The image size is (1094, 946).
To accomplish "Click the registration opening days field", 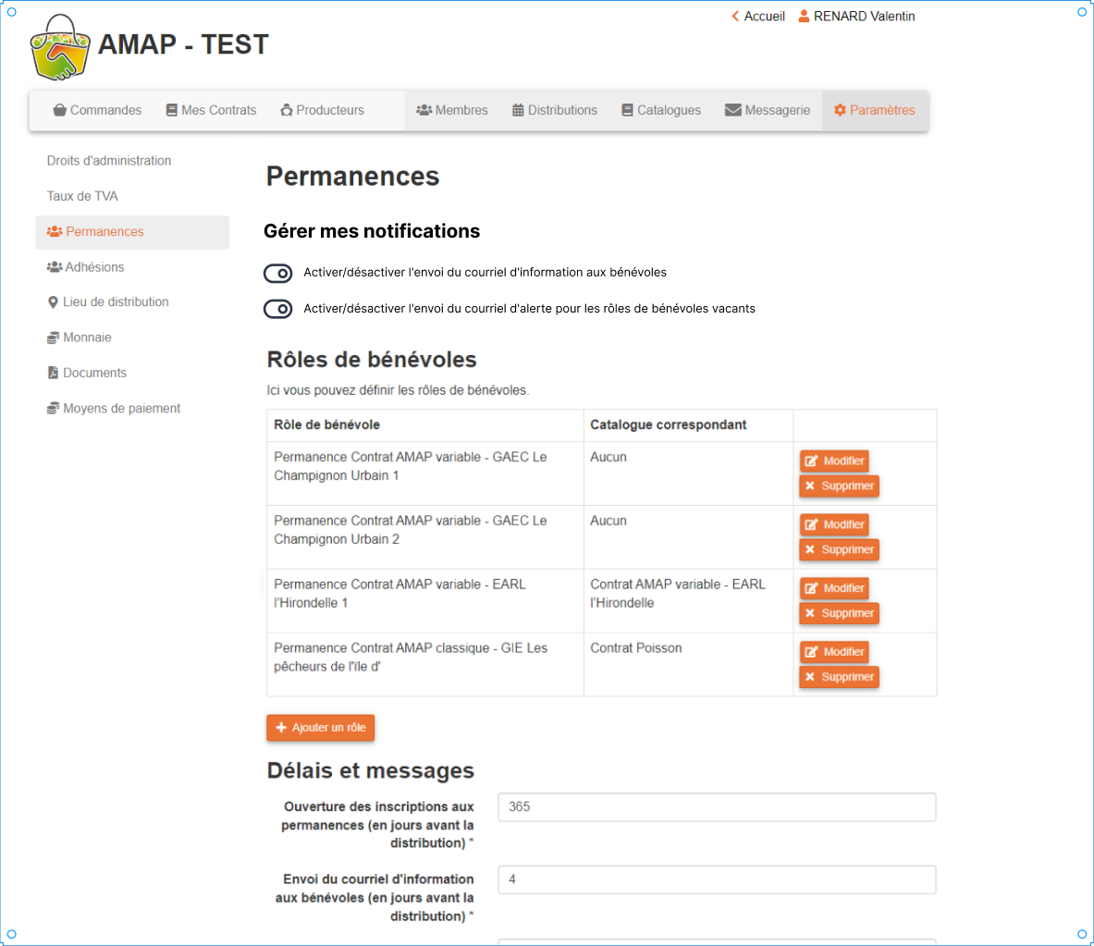I will tap(717, 807).
